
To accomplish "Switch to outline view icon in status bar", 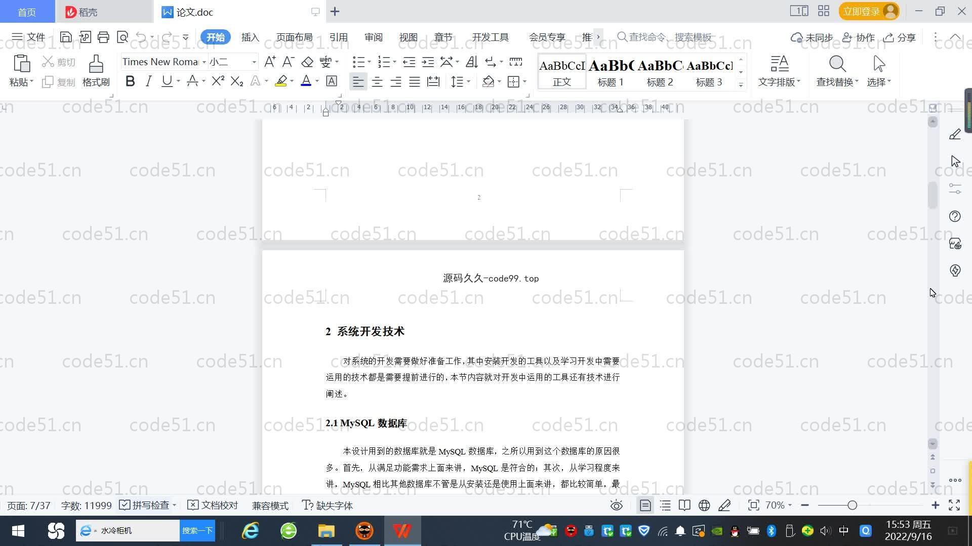I will [x=665, y=506].
